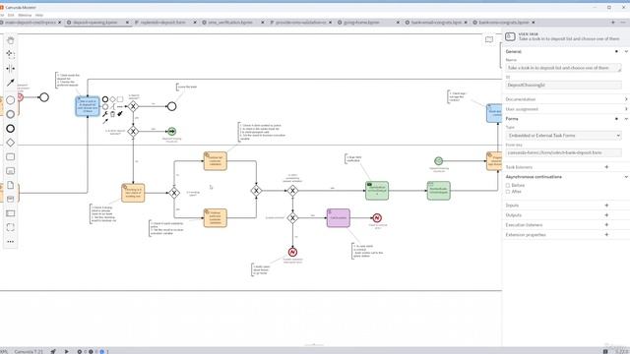Click Camunda 7.21 engine version in status bar
Screen dimensions: 630x354
click(x=29, y=352)
